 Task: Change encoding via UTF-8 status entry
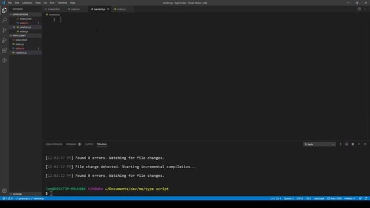coord(299,199)
